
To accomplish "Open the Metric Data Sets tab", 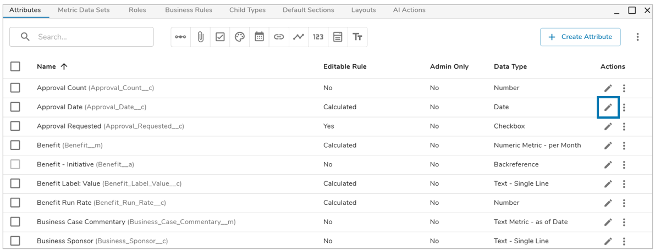I will [84, 10].
